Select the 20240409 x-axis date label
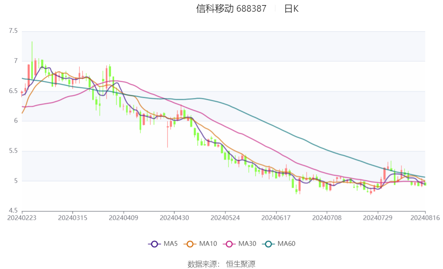443x269 pixels. 123,217
